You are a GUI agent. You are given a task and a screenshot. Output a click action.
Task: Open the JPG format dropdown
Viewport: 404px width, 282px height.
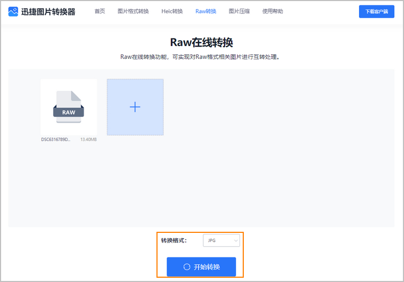(220, 241)
